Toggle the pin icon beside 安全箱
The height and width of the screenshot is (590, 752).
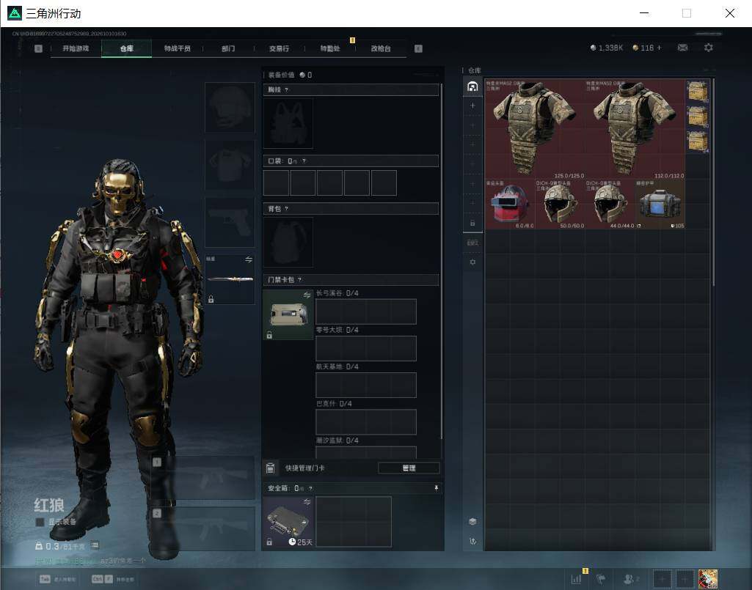436,488
